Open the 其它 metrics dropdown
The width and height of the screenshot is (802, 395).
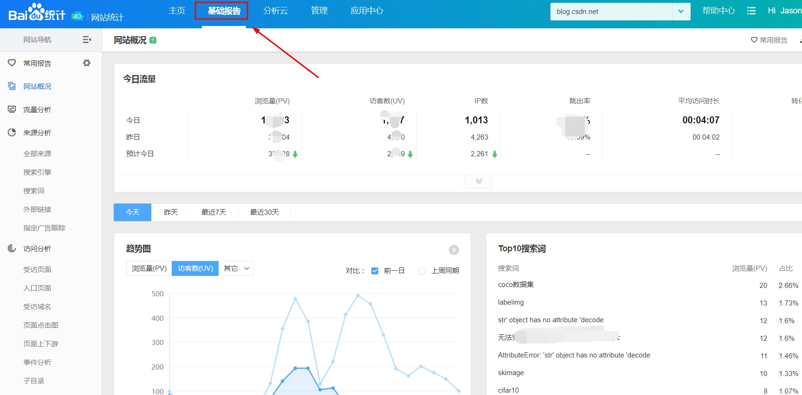[236, 268]
